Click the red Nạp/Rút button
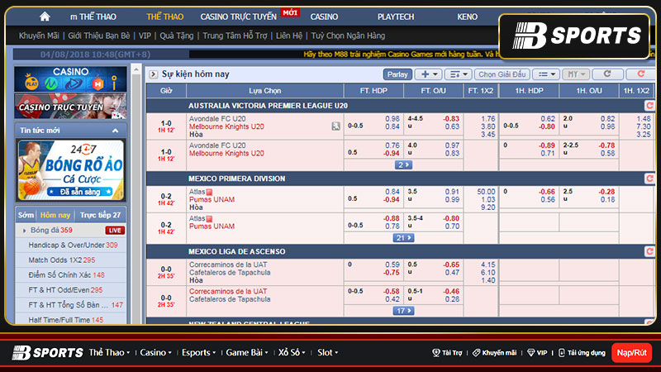Screen dimensions: 661x372 click(631, 353)
